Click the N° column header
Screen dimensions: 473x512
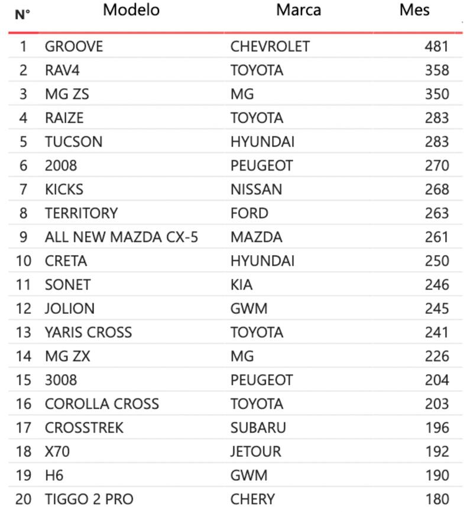[22, 15]
